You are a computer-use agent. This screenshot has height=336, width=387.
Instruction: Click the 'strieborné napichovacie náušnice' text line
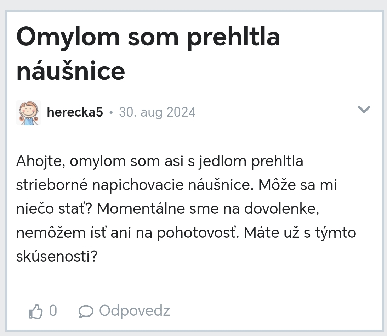click(131, 185)
